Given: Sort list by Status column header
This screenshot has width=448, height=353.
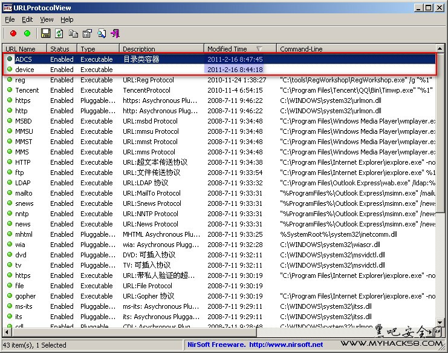Looking at the screenshot, I should (x=60, y=49).
